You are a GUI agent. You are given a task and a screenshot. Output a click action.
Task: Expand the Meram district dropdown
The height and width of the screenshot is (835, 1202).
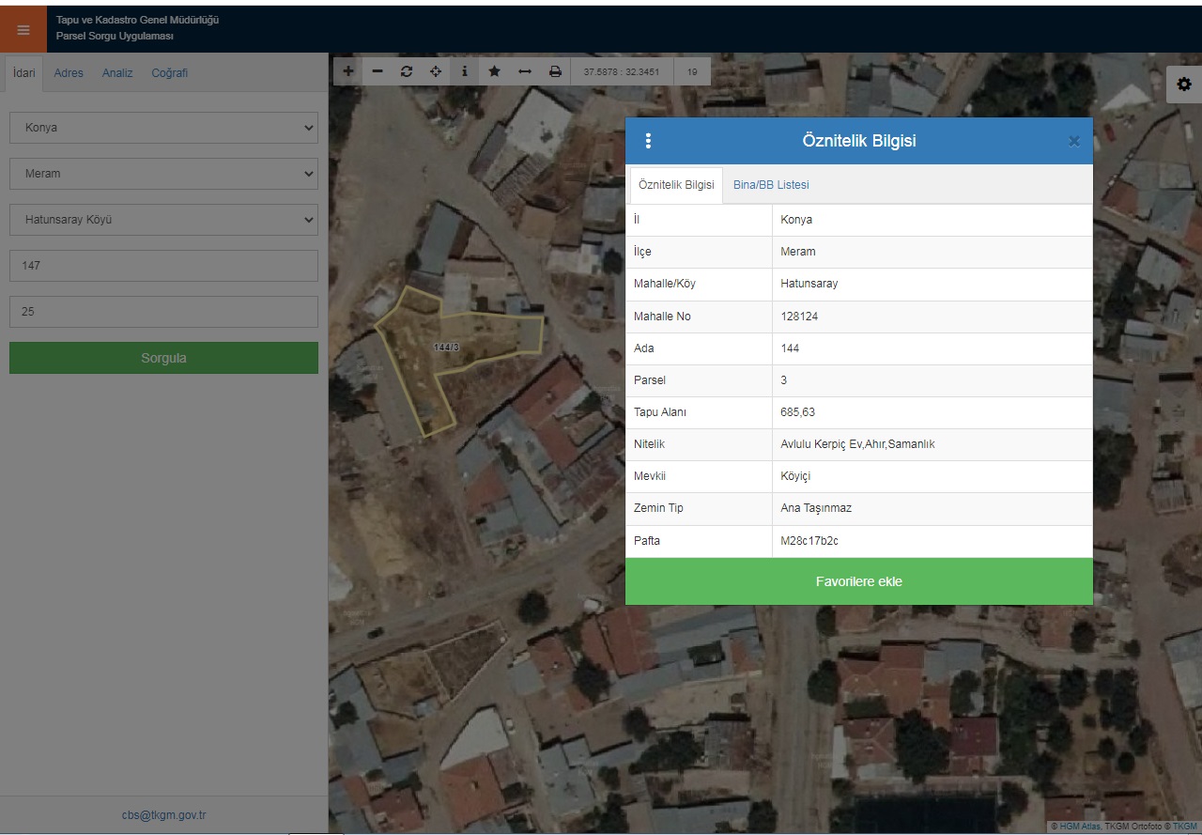pyautogui.click(x=163, y=174)
